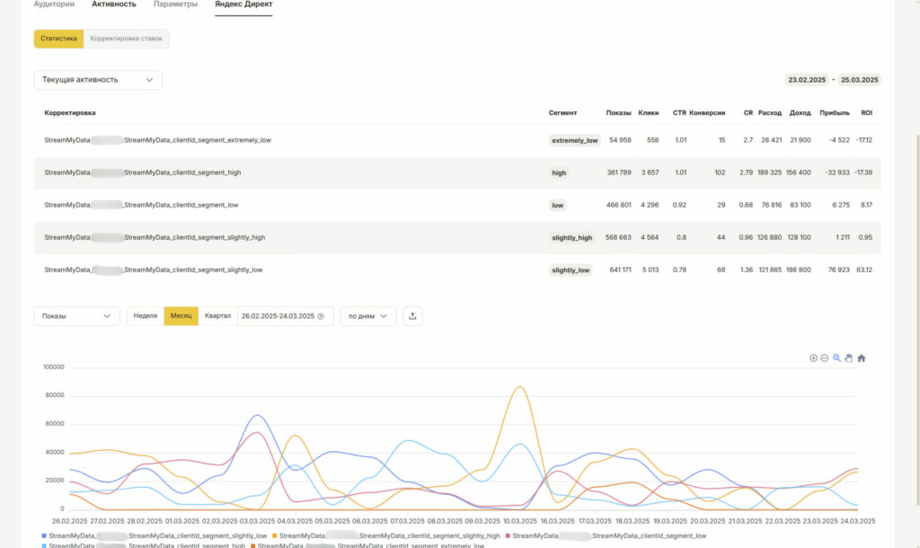This screenshot has width=920, height=548.
Task: Click the 'high' segment badge
Action: point(559,173)
